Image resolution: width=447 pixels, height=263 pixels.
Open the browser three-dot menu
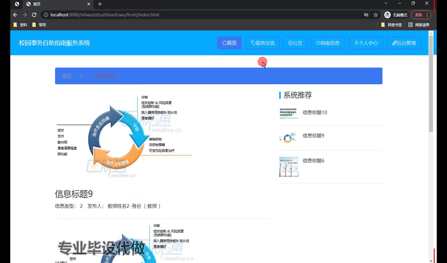427,15
